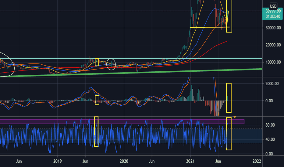The height and width of the screenshot is (167, 284).
Task: Click the oscillator axis label 0.00 at the bottom
Action: [269, 154]
